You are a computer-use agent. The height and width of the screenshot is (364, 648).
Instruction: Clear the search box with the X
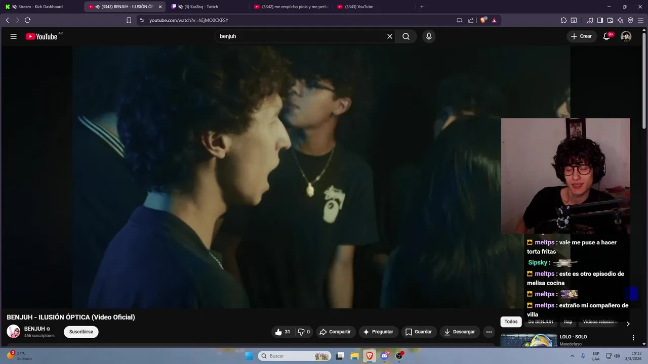click(390, 36)
